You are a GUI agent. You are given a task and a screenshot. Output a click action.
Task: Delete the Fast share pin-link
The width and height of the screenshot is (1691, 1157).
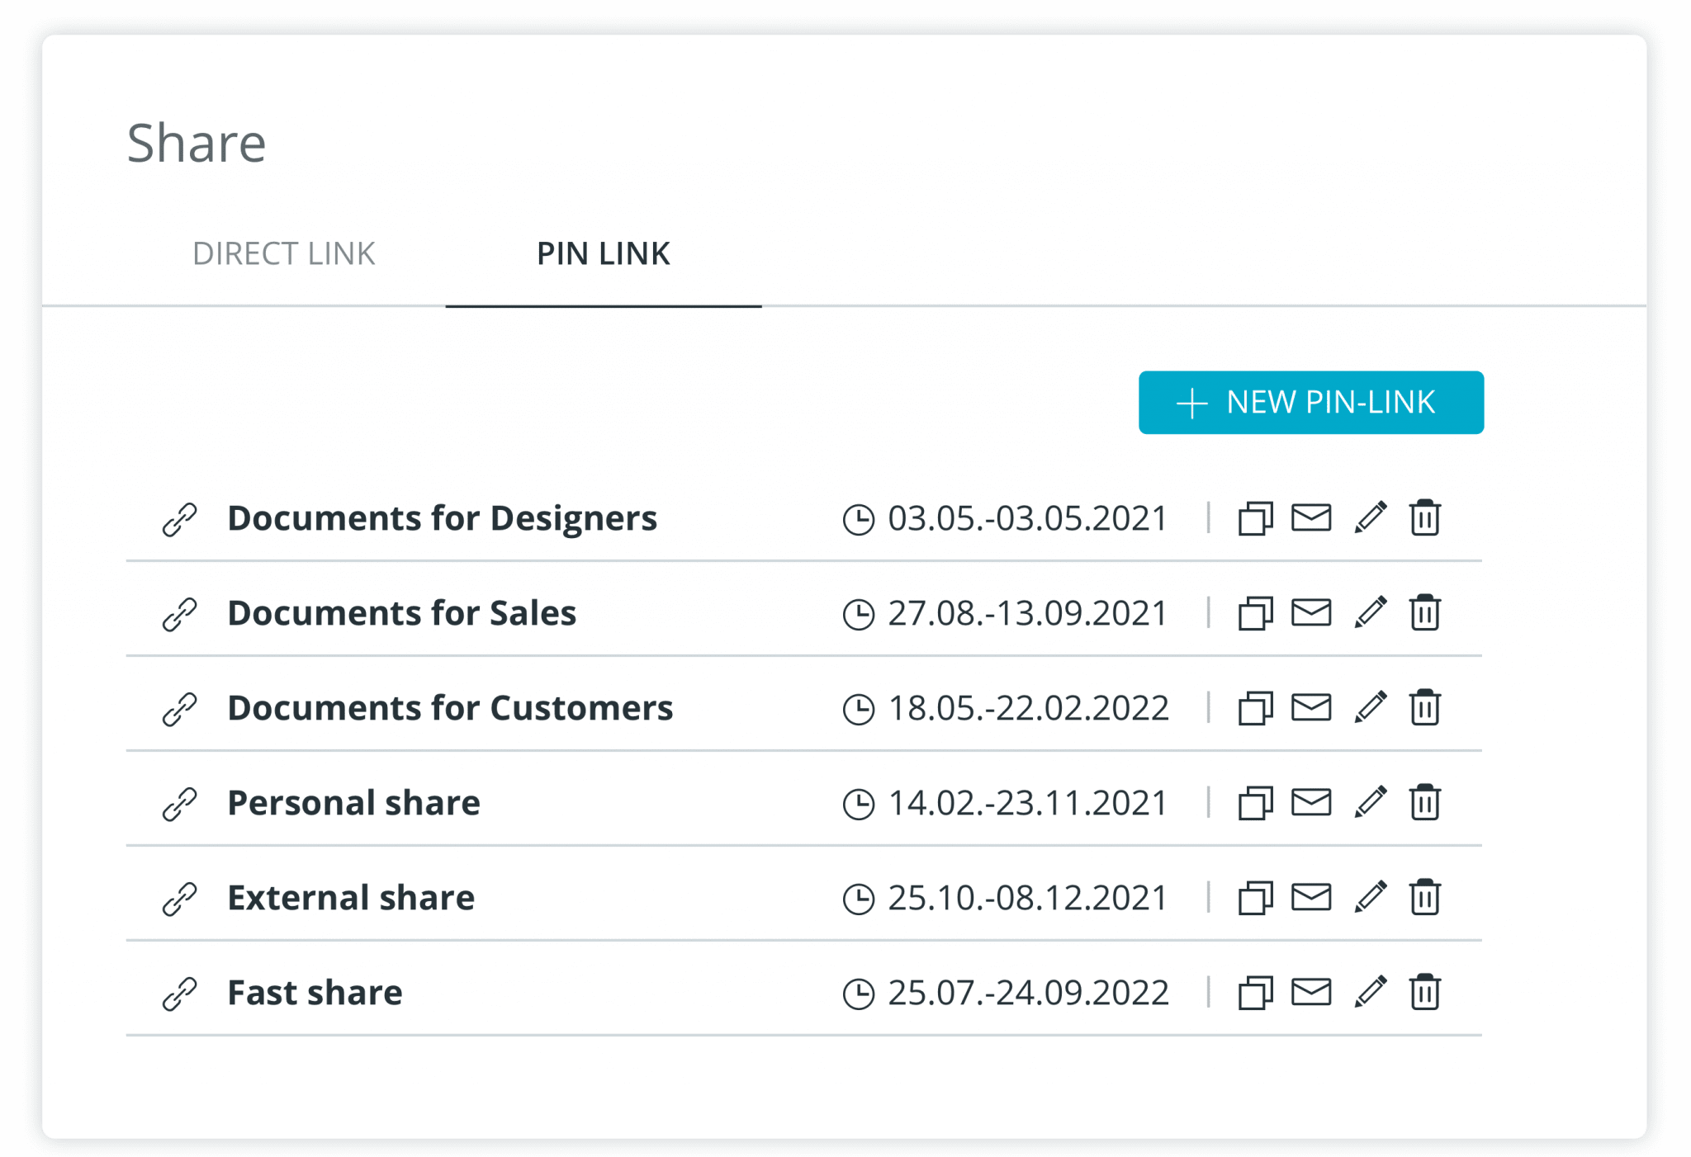point(1425,991)
